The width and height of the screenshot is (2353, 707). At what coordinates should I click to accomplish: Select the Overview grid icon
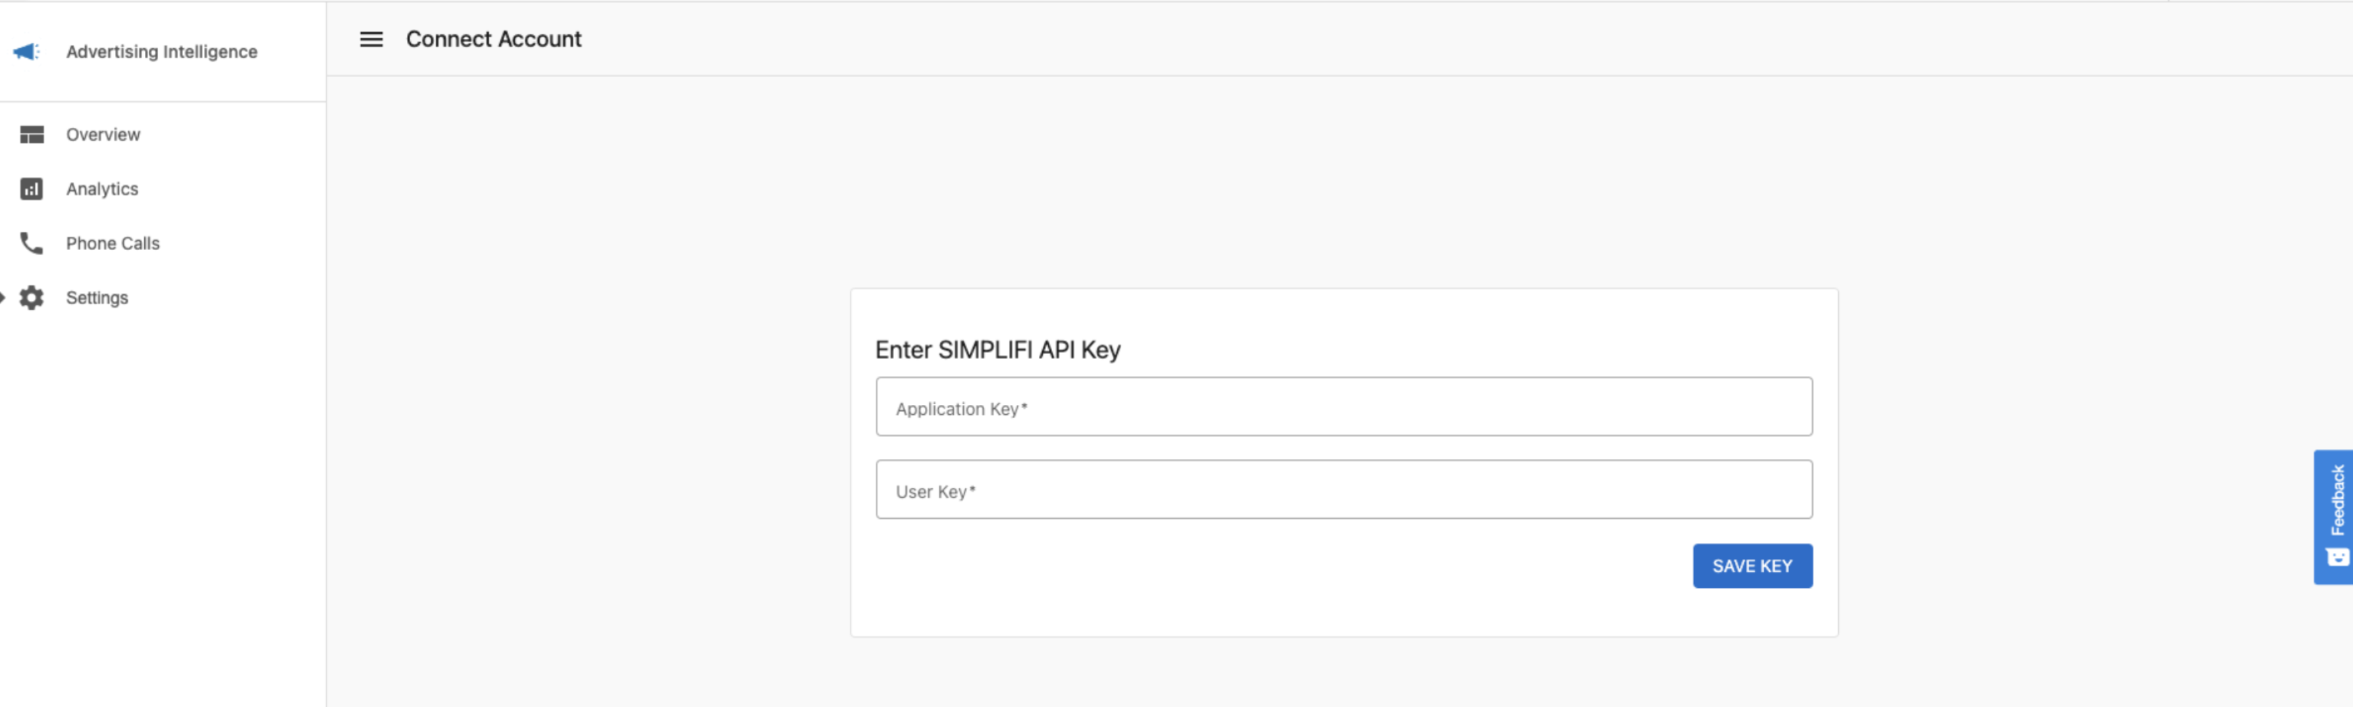(x=31, y=134)
